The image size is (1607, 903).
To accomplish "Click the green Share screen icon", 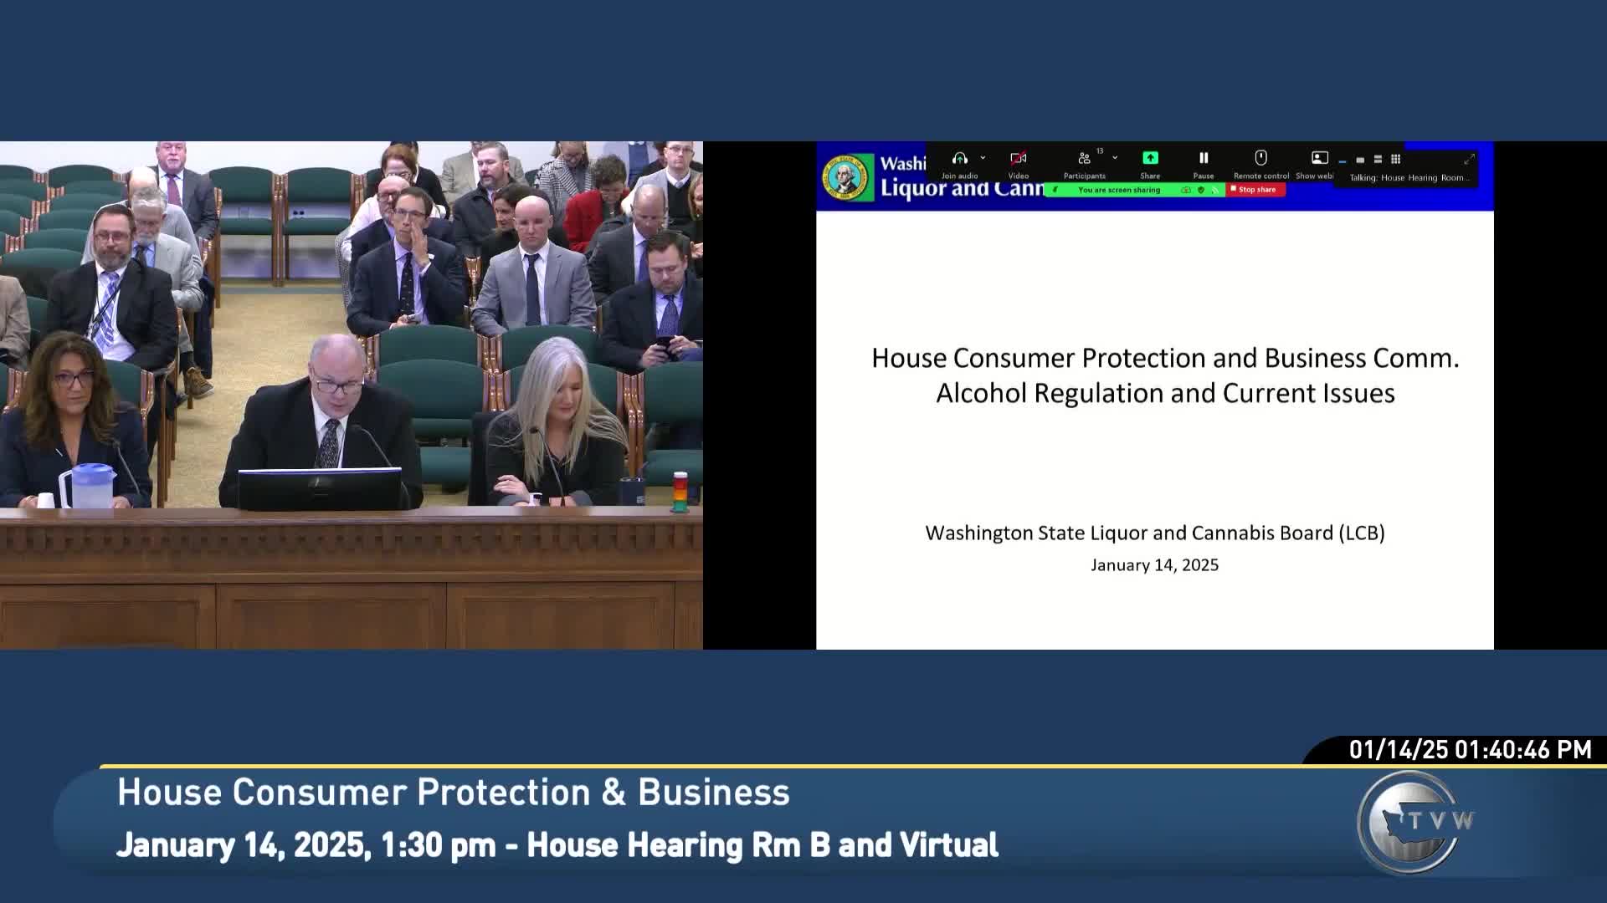I will [1151, 158].
